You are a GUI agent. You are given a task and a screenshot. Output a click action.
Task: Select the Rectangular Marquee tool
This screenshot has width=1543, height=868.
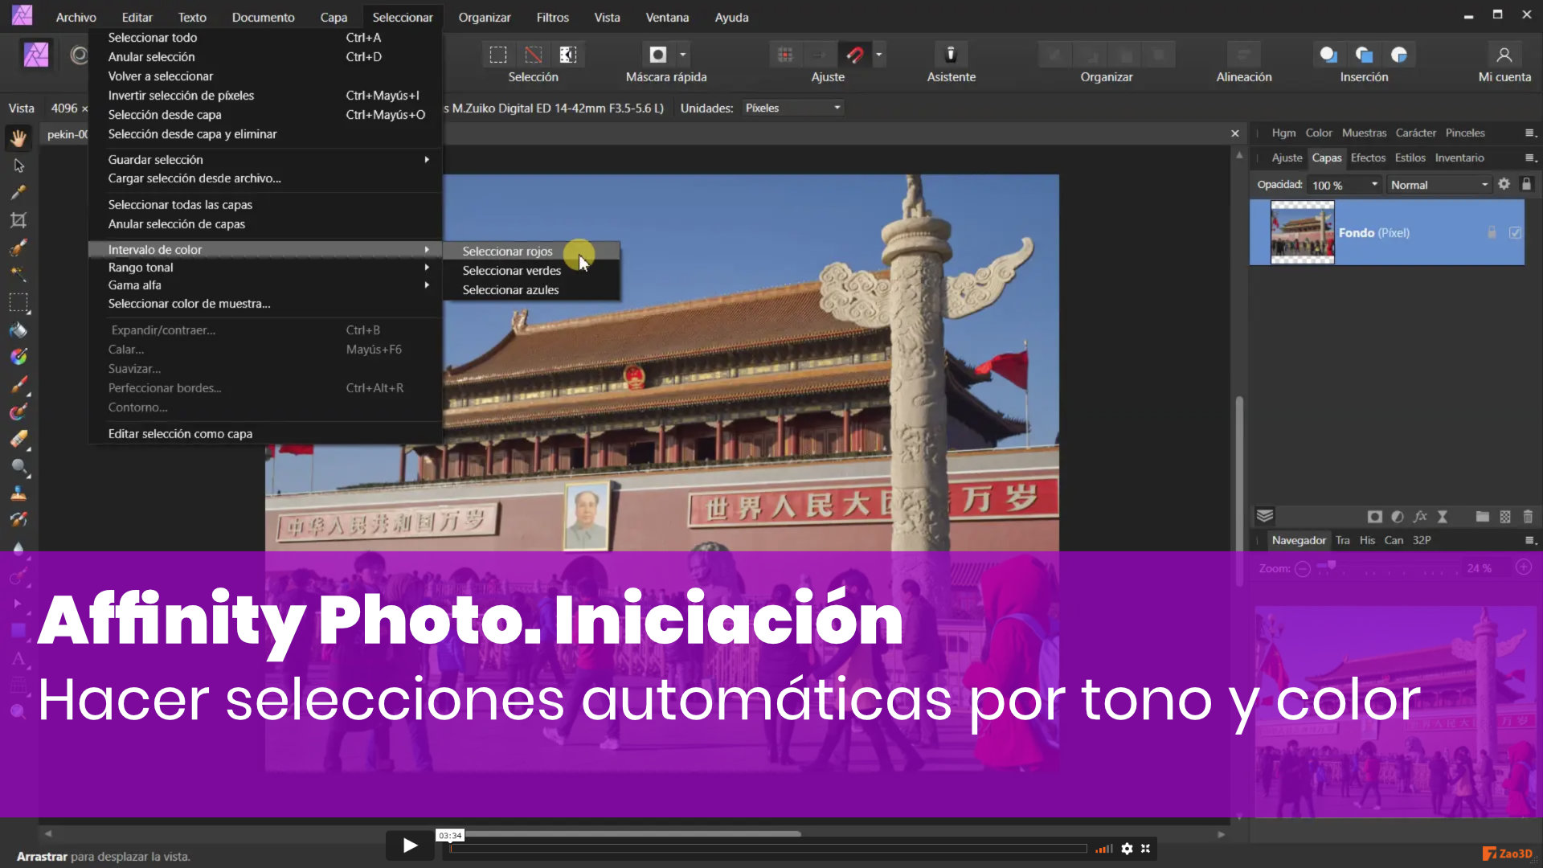(18, 303)
